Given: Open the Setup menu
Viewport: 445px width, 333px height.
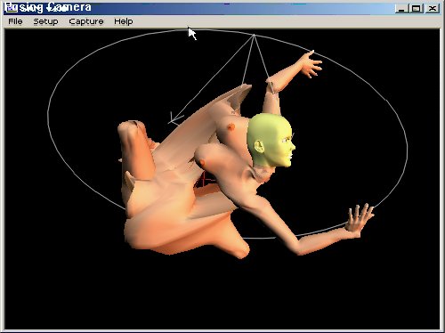Looking at the screenshot, I should click(x=45, y=21).
